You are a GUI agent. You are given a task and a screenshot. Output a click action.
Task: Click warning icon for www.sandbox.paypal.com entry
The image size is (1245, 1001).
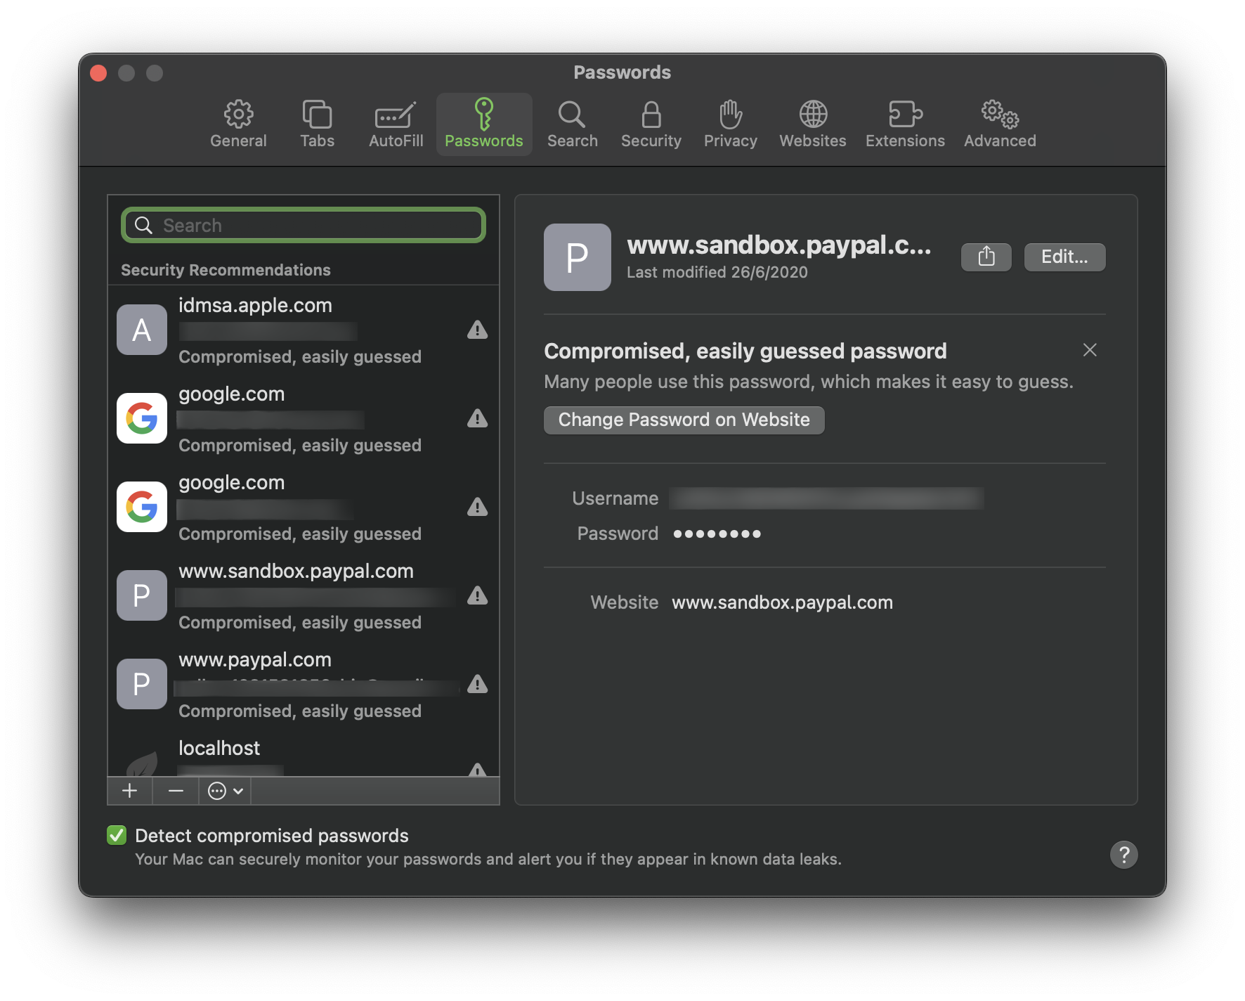pyautogui.click(x=478, y=595)
